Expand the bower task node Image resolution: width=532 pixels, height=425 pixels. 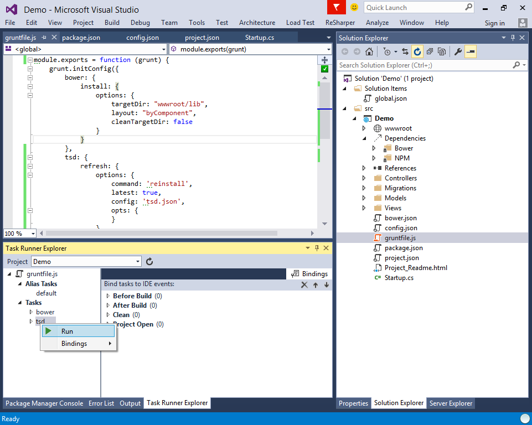pyautogui.click(x=31, y=312)
